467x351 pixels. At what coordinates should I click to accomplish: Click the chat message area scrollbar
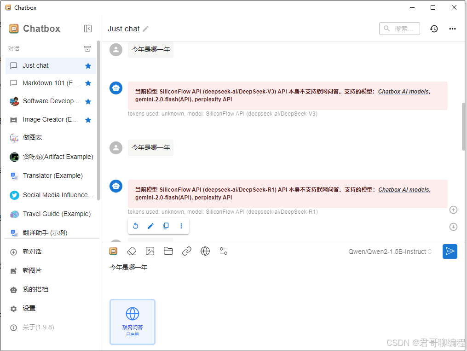click(x=463, y=127)
